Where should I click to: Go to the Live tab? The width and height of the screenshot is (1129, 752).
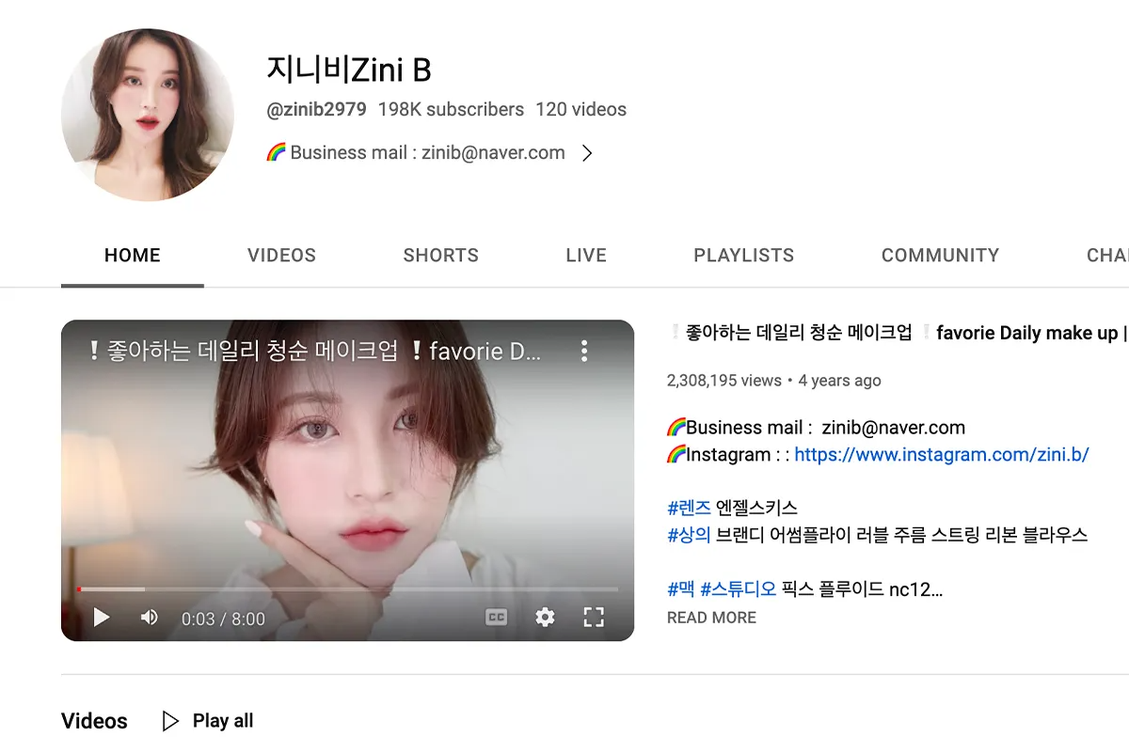coord(586,256)
